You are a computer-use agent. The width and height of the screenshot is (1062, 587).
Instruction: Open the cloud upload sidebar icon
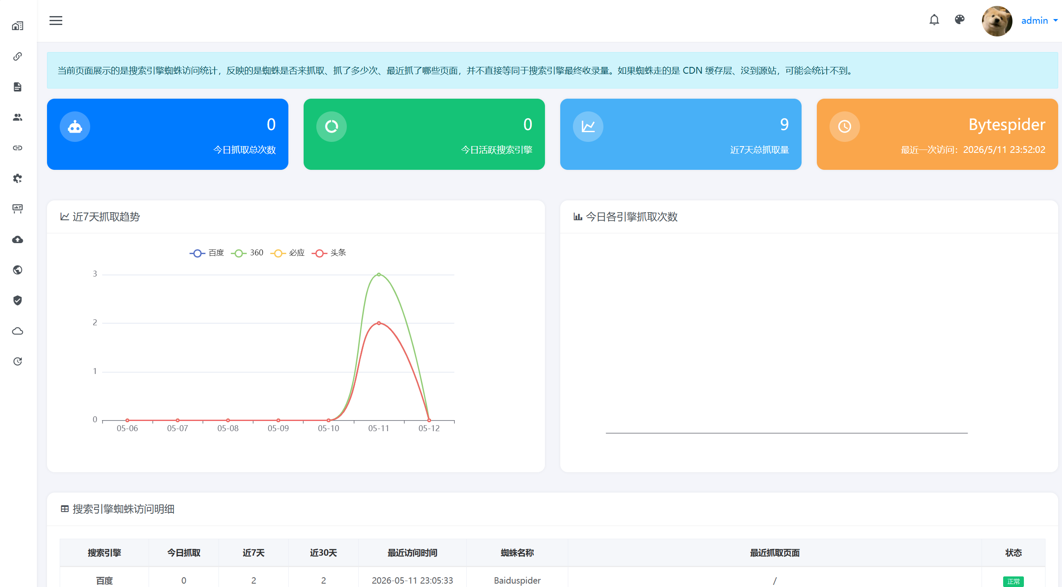(x=17, y=239)
